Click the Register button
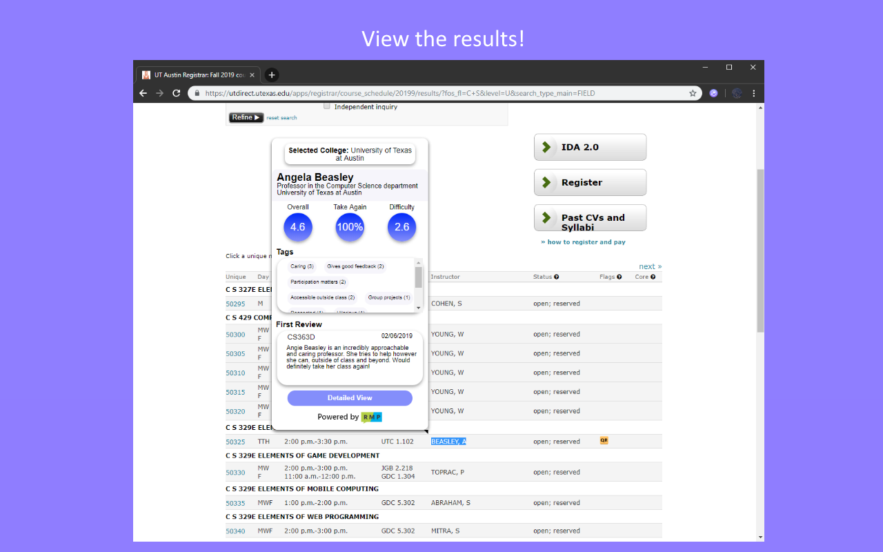 [x=590, y=182]
